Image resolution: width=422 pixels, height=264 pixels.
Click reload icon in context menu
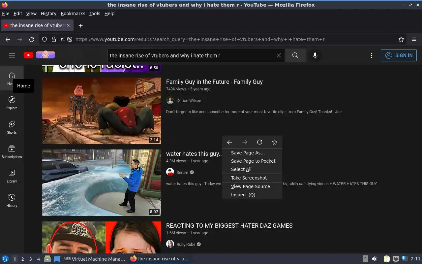(260, 142)
